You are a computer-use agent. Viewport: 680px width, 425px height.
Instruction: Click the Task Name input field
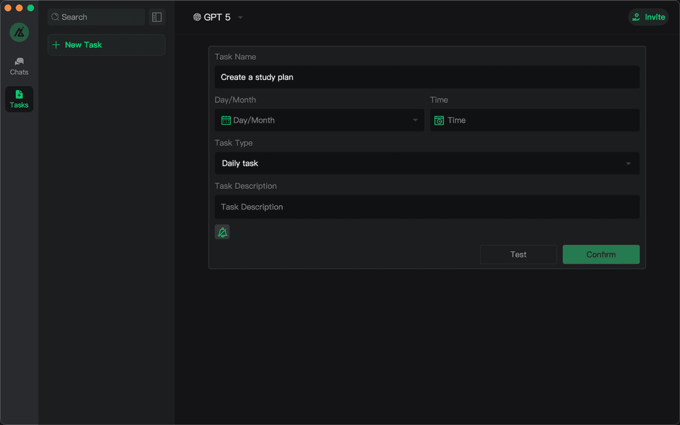pyautogui.click(x=426, y=77)
